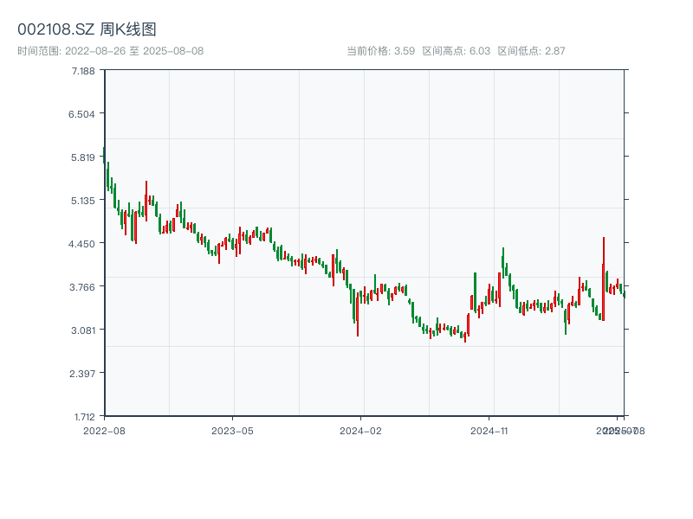Select the 2022-08 x-axis date label
This screenshot has height=519, width=693.
(x=104, y=430)
